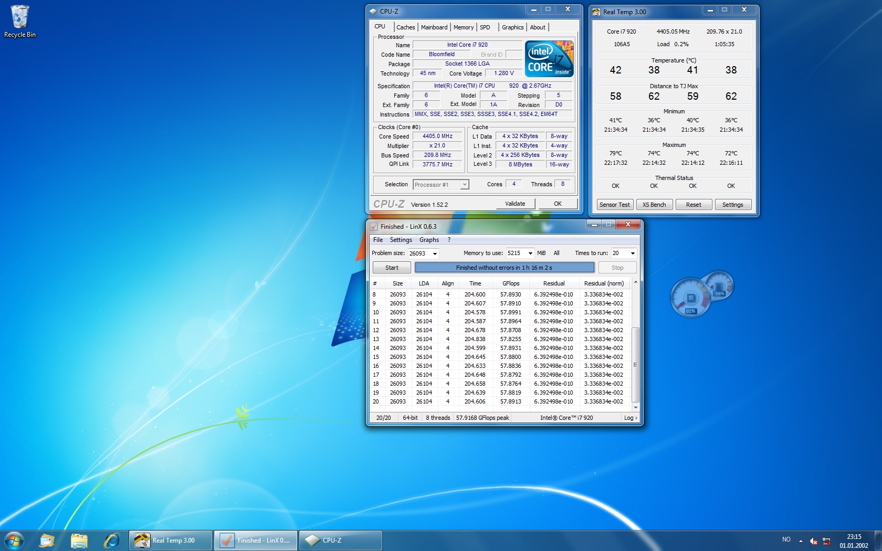This screenshot has height=551, width=882.
Task: Click the muted volume tray icon
Action: [813, 541]
